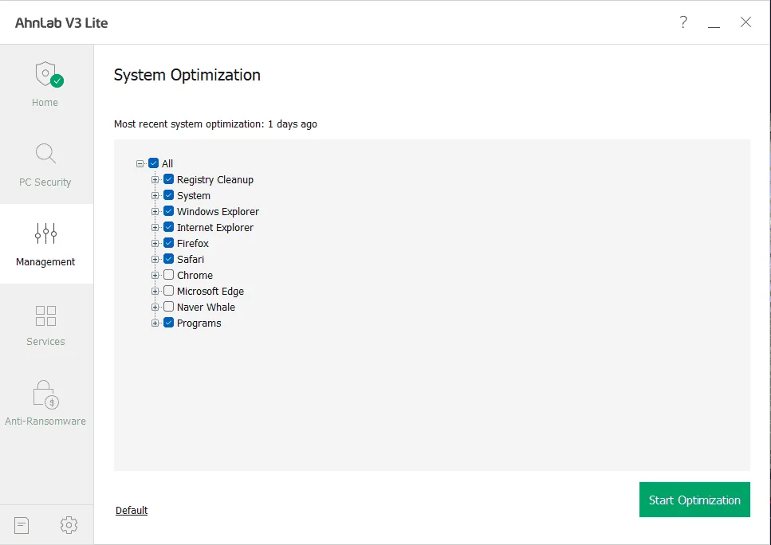
Task: Close the AhnLab V3 Lite window
Action: pyautogui.click(x=746, y=22)
